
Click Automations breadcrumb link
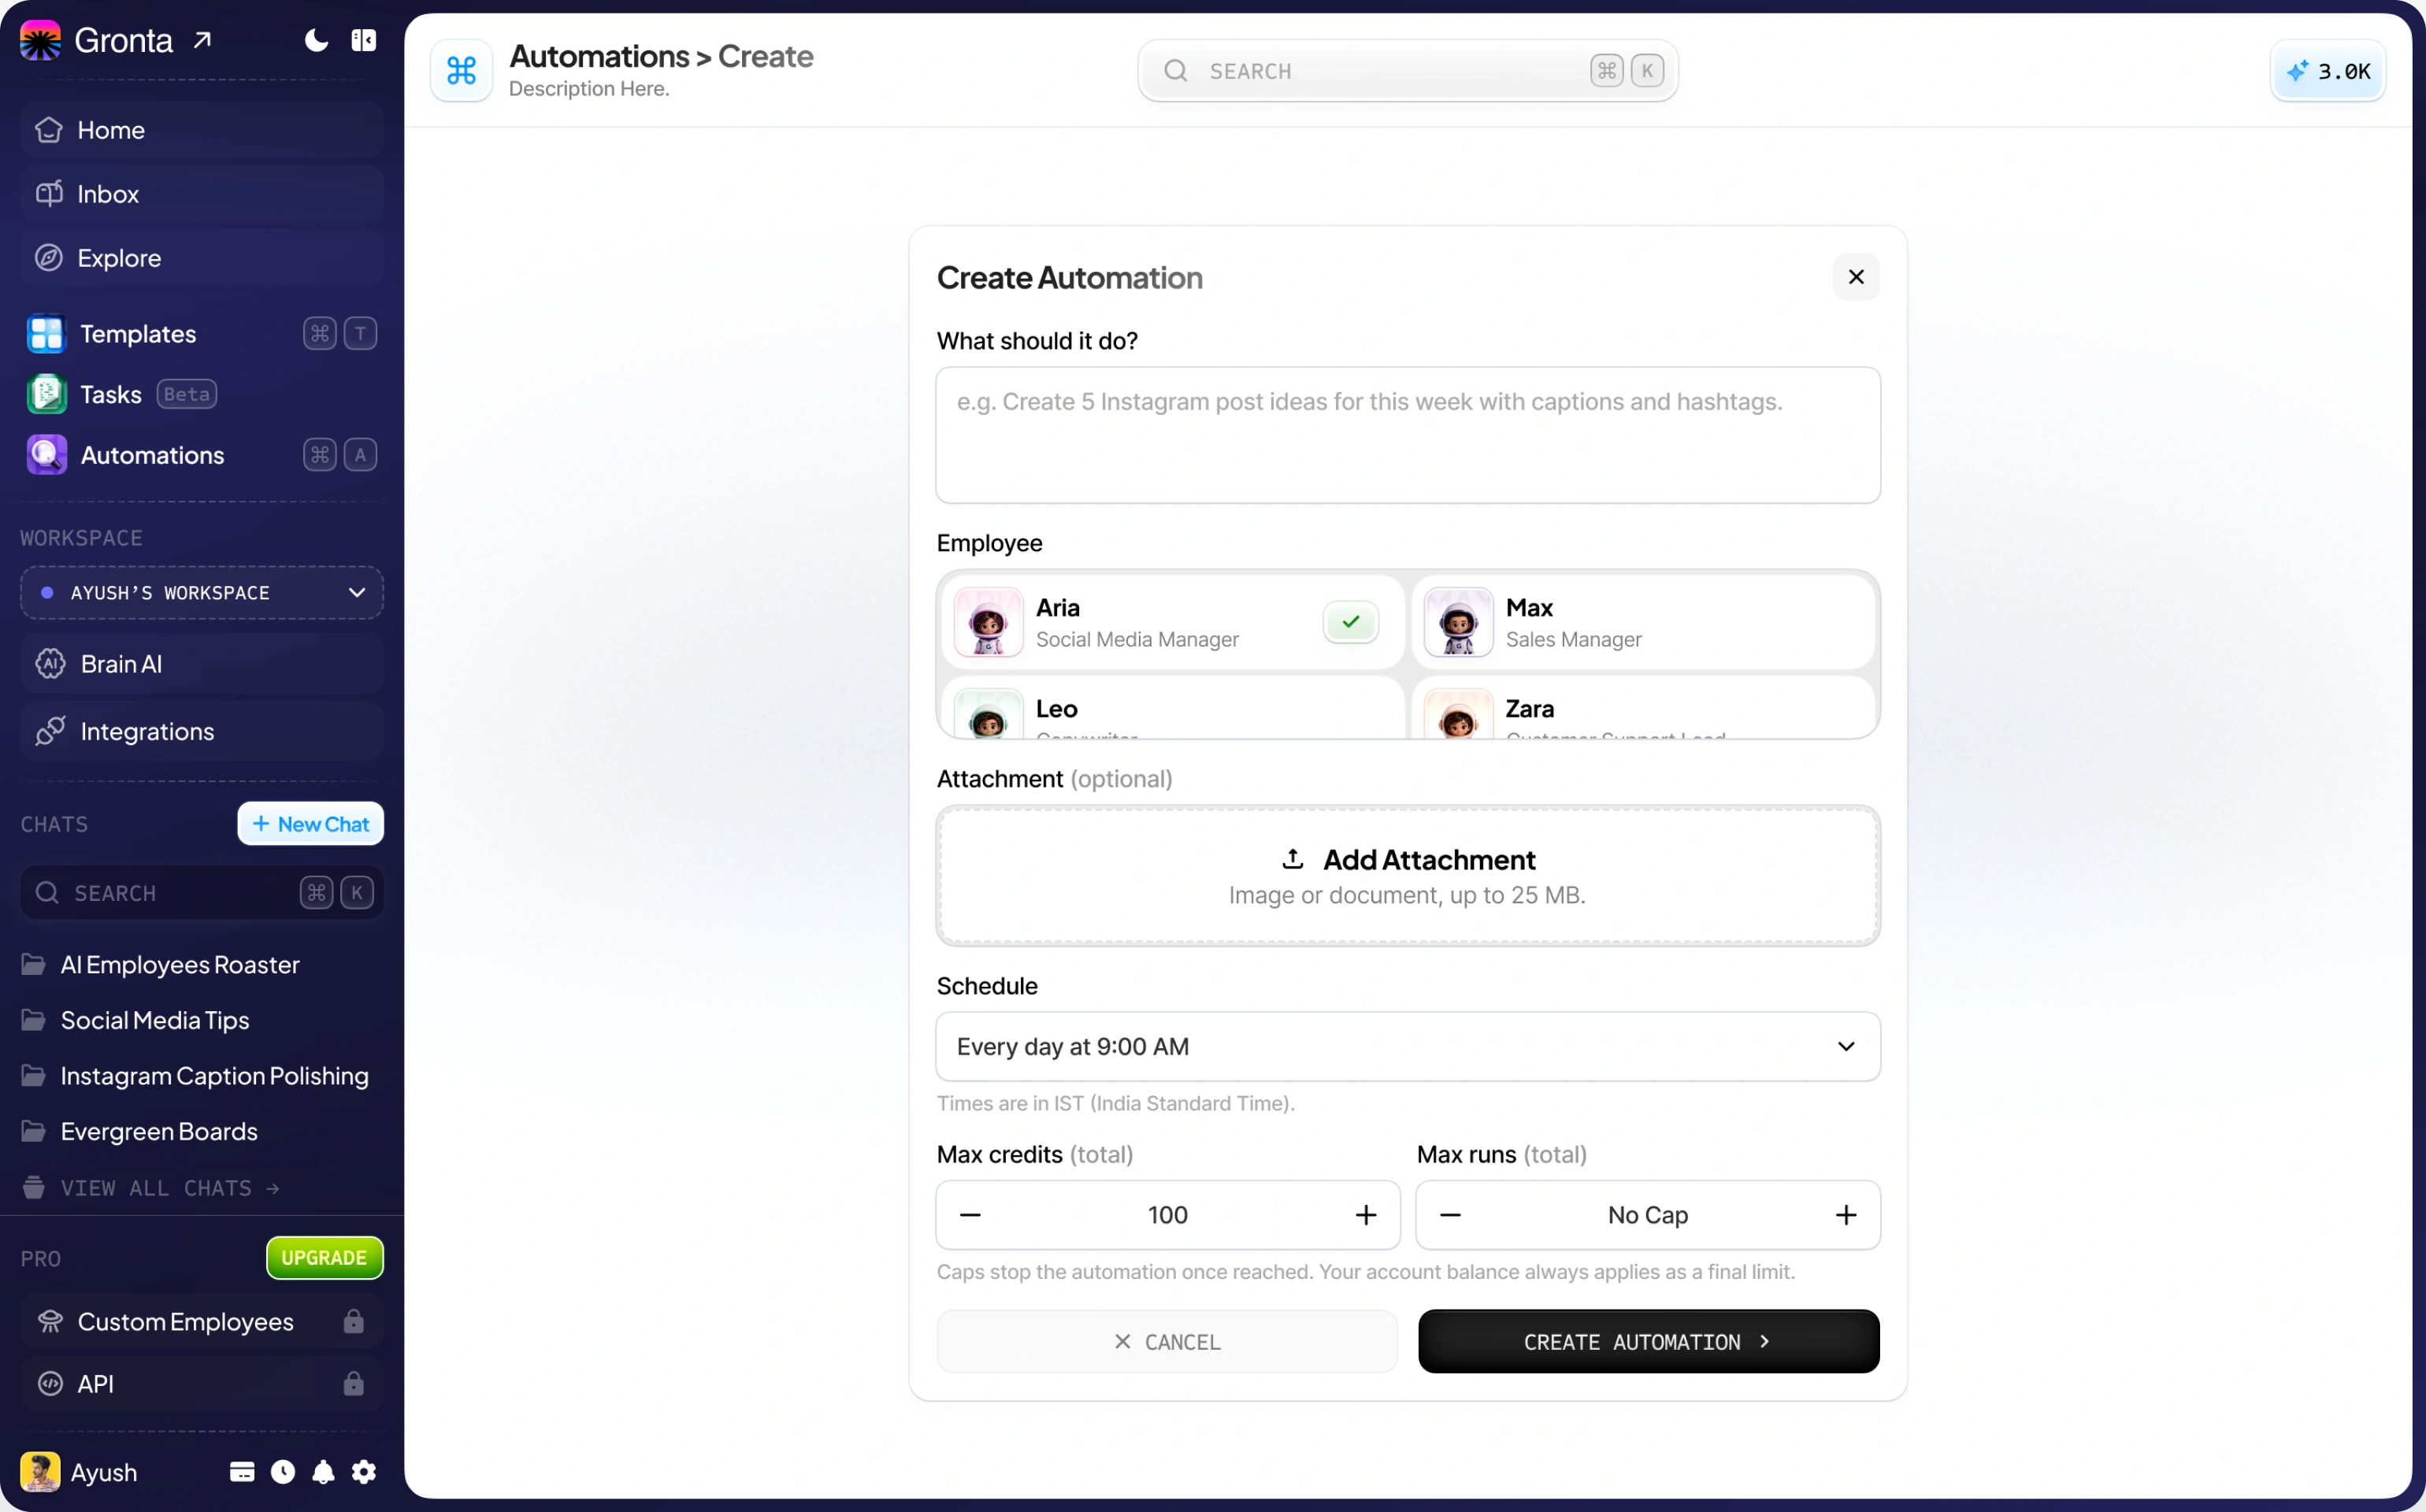599,56
